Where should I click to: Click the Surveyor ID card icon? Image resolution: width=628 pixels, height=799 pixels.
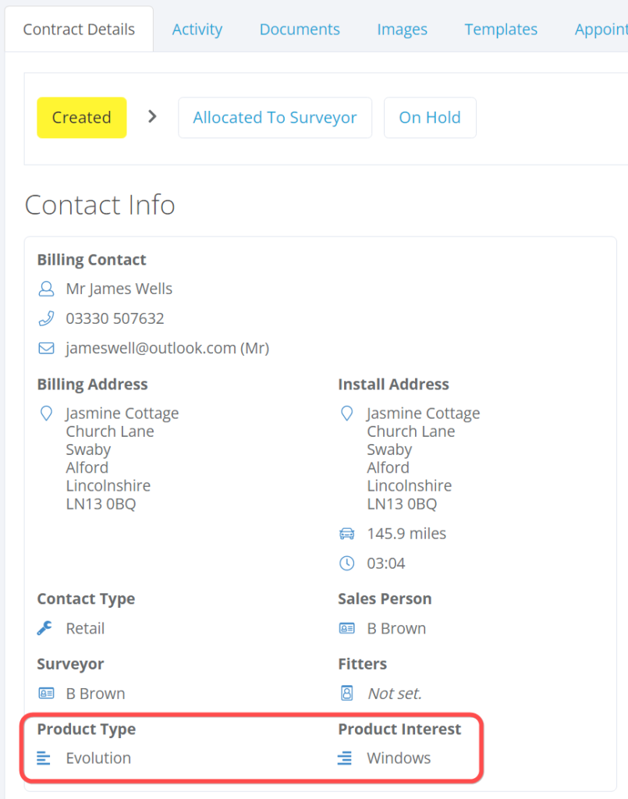[x=45, y=694]
